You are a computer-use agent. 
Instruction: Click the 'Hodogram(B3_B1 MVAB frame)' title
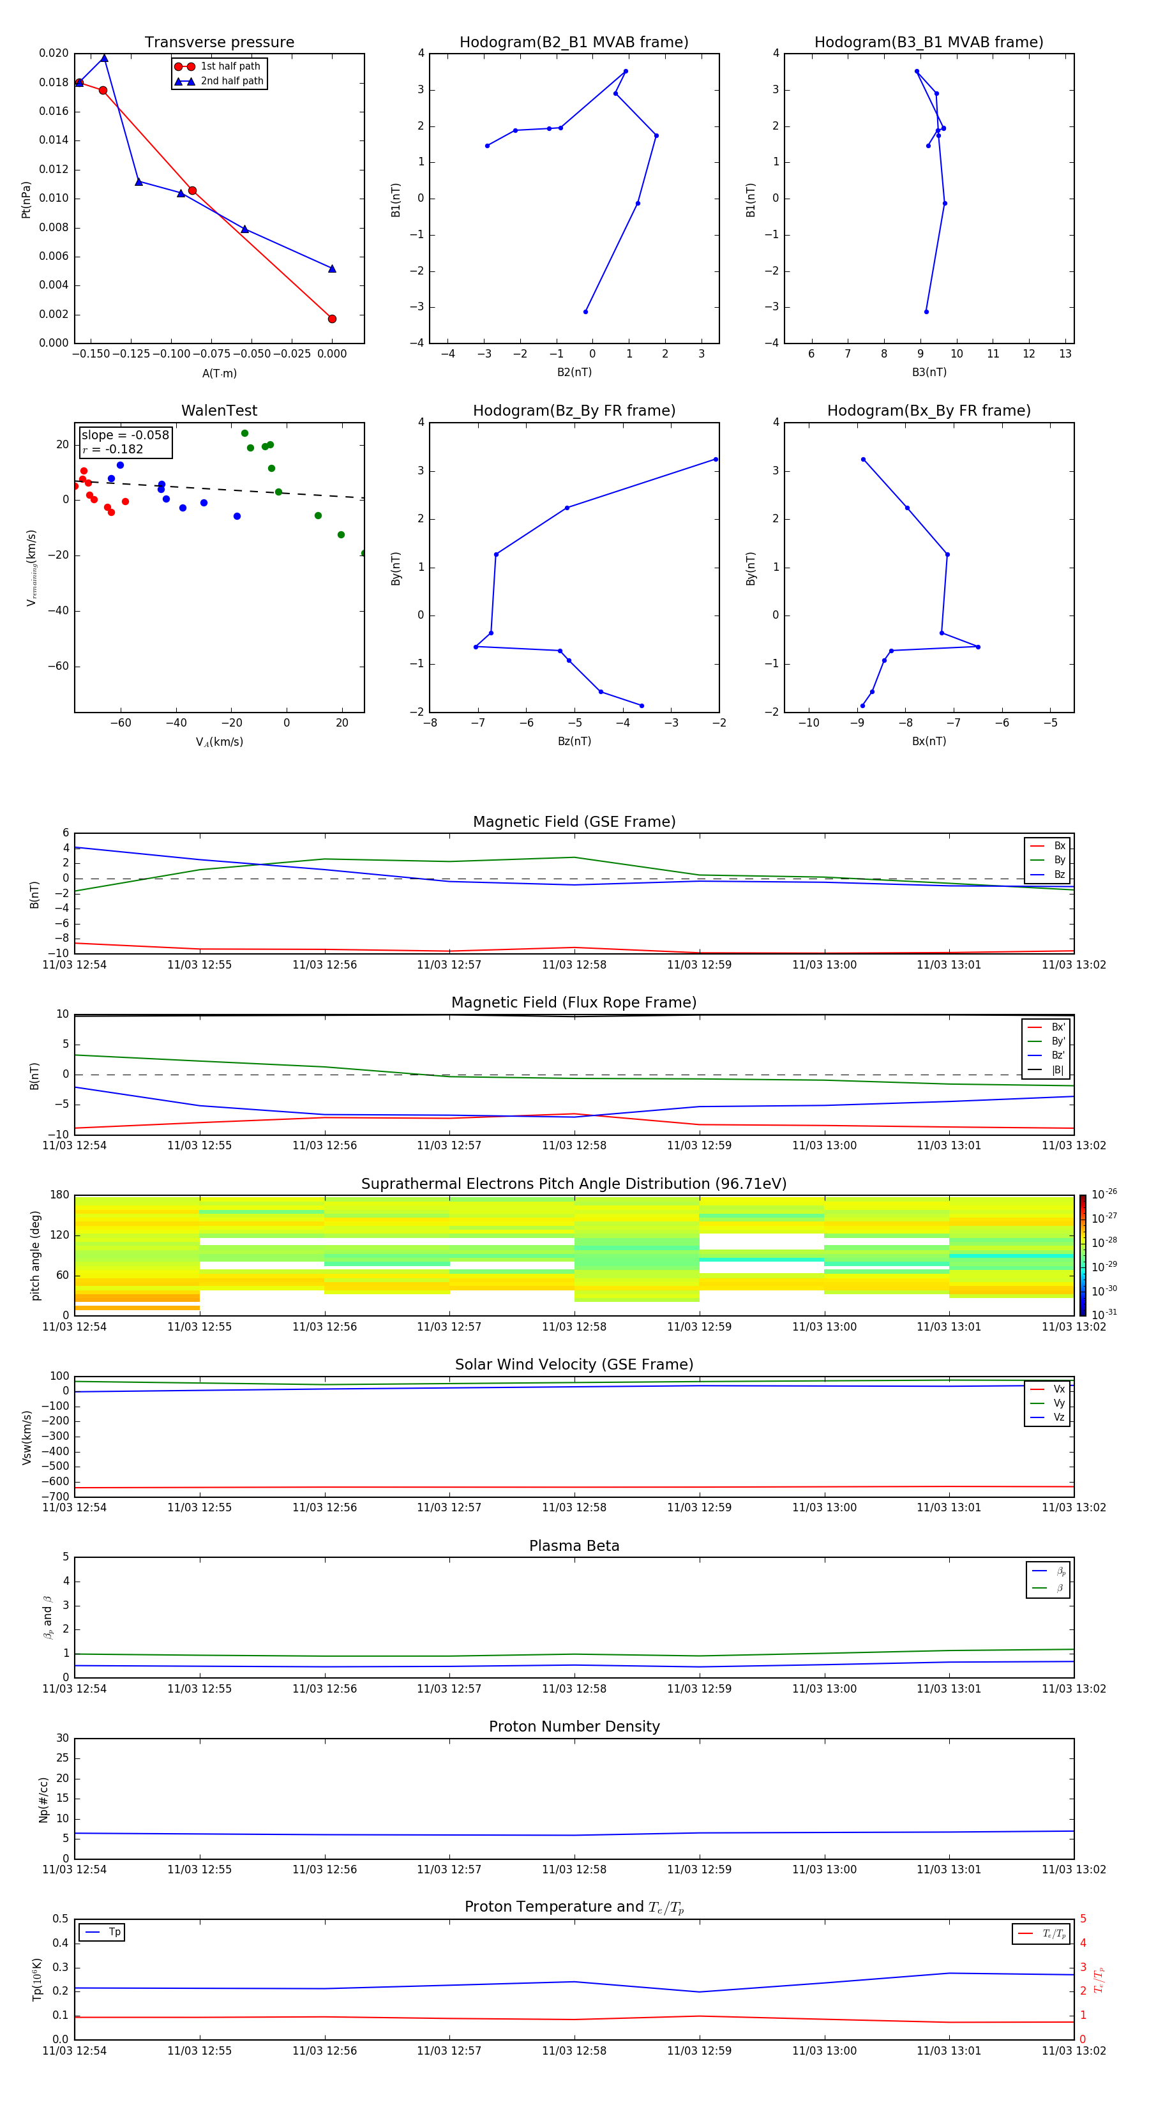[x=929, y=43]
